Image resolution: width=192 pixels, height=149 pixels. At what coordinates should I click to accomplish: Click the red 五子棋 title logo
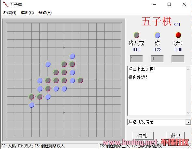pos(157,21)
